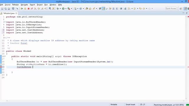189x106 pixels.
Task: Click the Debug bug icon
Action: point(58,9)
